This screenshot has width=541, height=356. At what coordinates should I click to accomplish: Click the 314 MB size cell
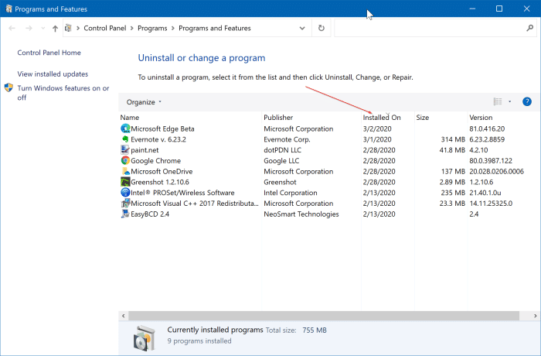(x=453, y=139)
